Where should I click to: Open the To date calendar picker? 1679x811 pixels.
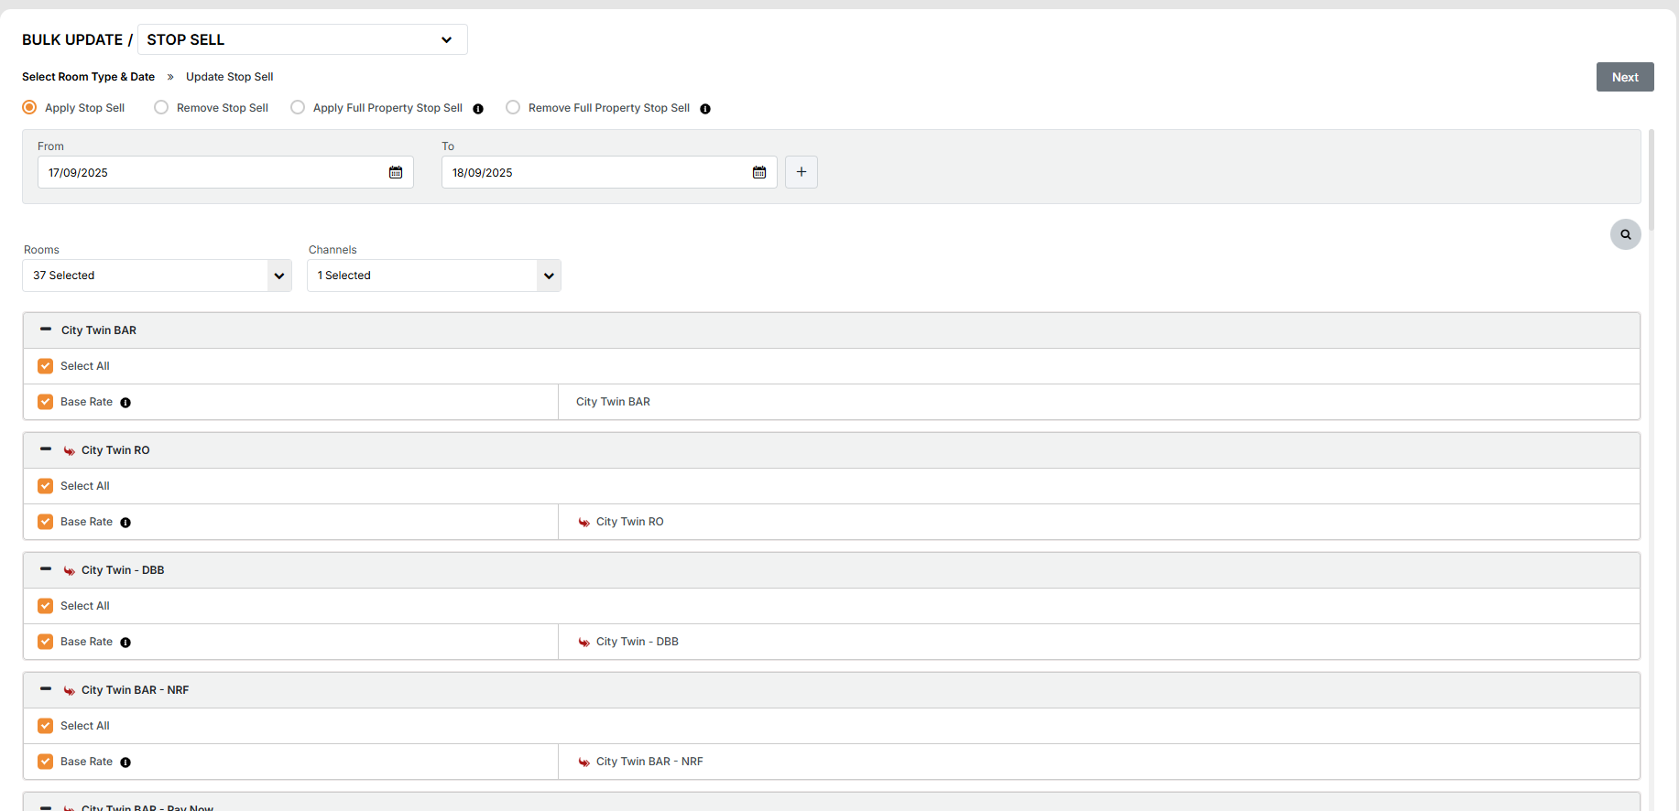coord(759,172)
